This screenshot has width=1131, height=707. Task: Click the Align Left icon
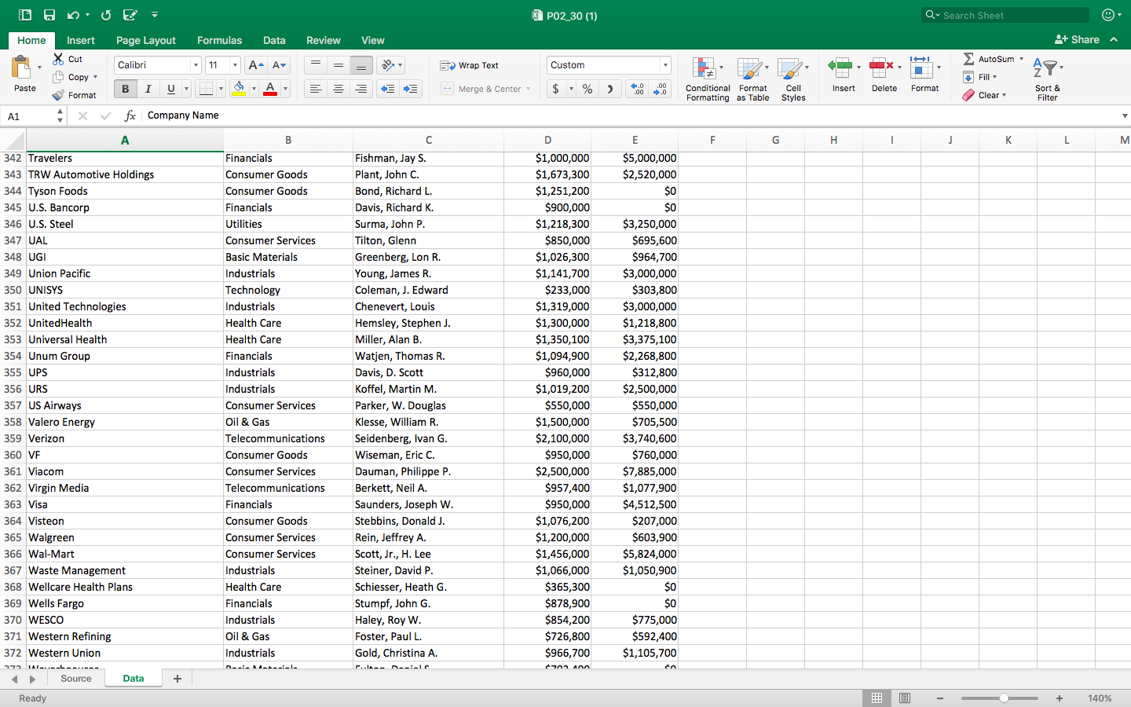point(316,89)
